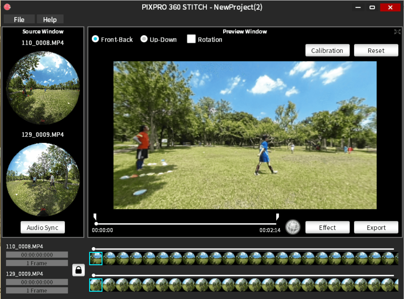Enable the Rotation checkbox
The image size is (404, 299).
pos(191,39)
